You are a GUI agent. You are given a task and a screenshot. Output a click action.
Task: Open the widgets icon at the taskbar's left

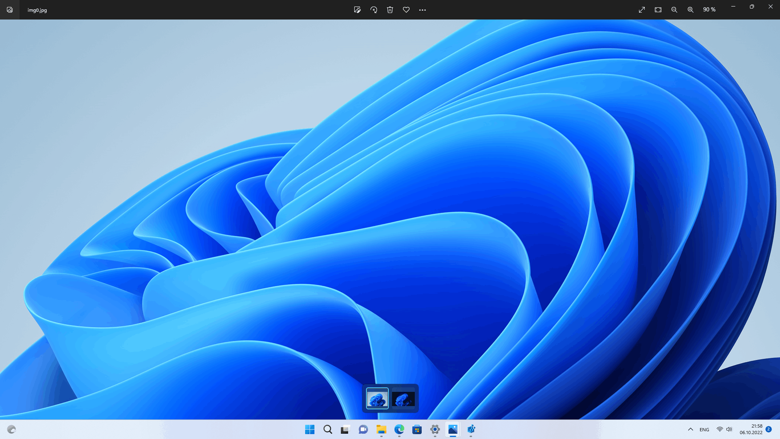pos(11,429)
